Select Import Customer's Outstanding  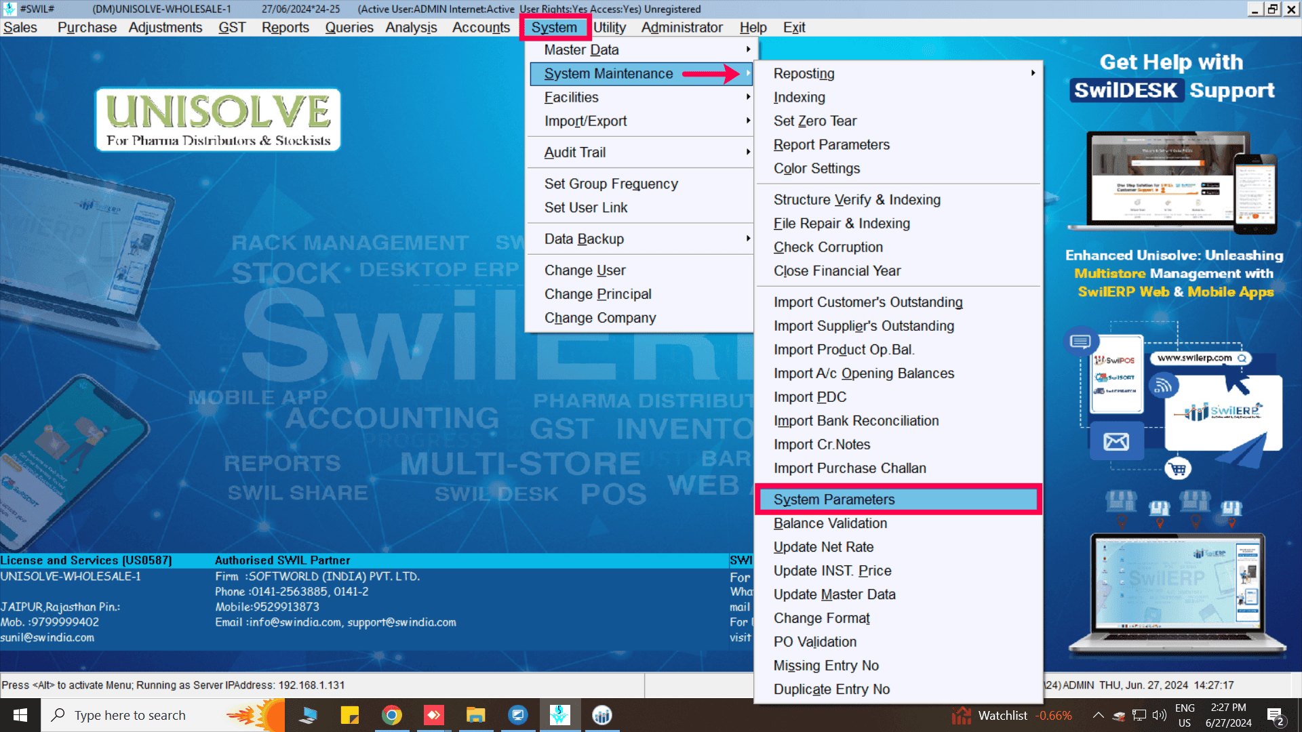tap(899, 302)
